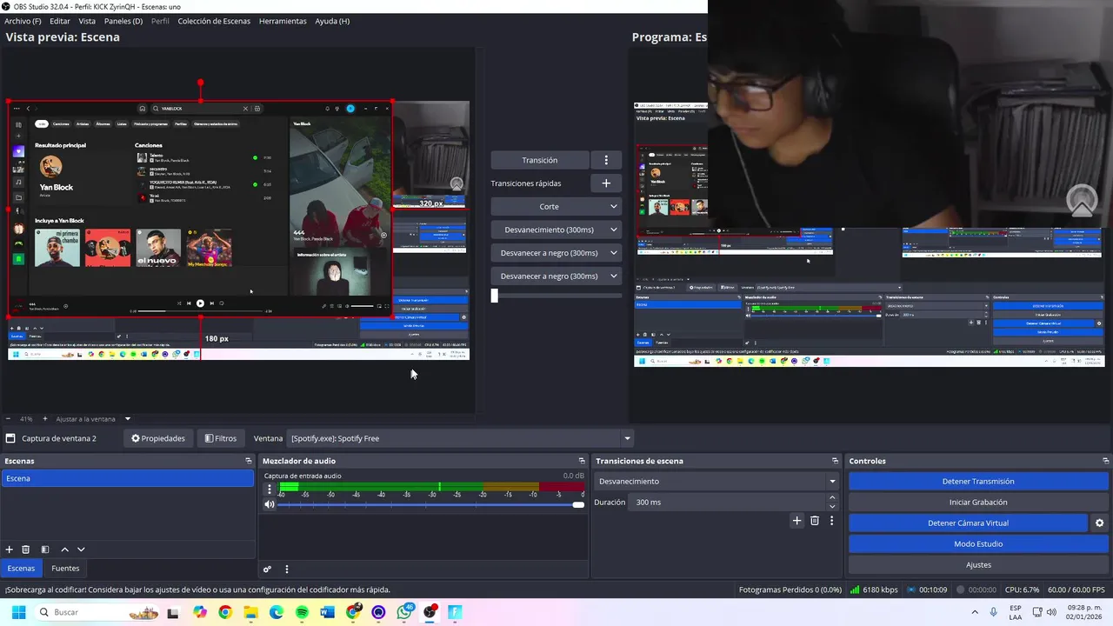Float the Mezclador de audio dock

[x=582, y=461]
